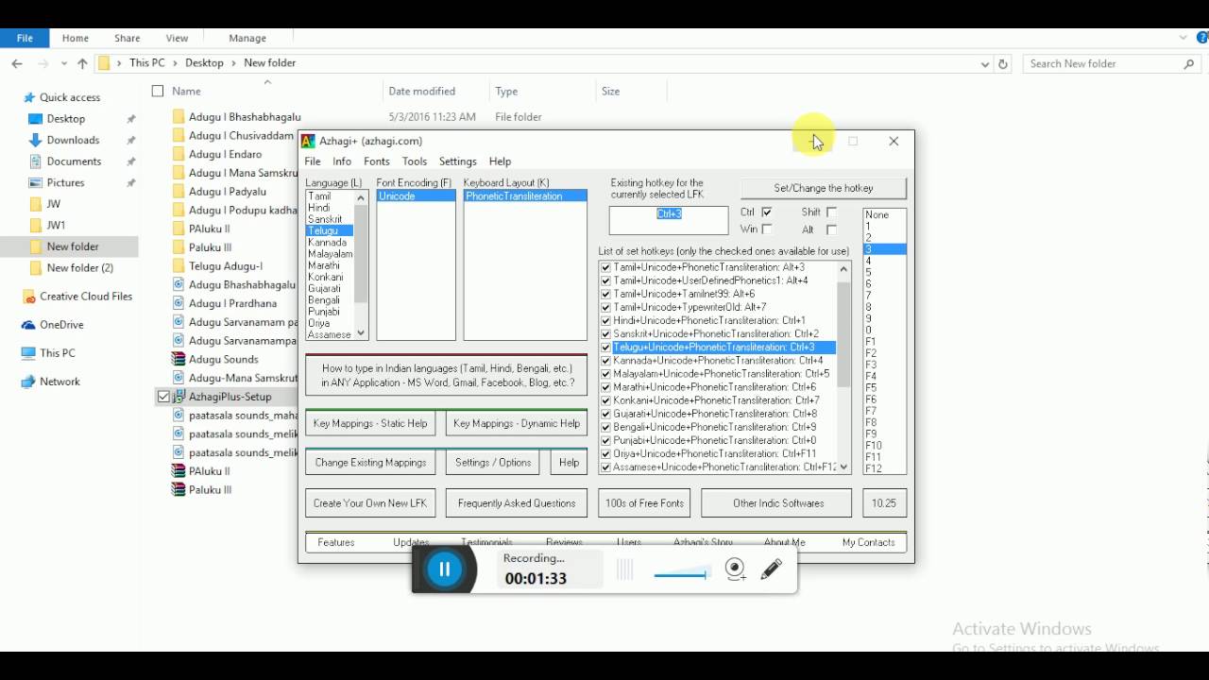The width and height of the screenshot is (1209, 680).
Task: Uncheck the AzhagiPlus-Setup file checkbox
Action: point(163,397)
